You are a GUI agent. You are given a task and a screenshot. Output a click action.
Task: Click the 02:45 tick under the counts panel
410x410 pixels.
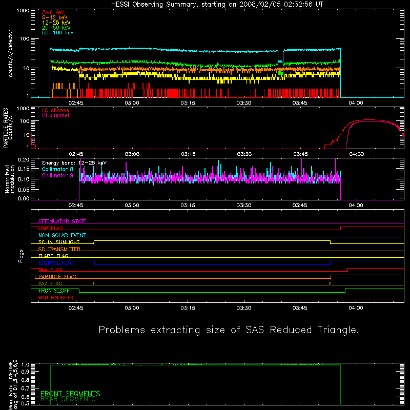(76, 103)
